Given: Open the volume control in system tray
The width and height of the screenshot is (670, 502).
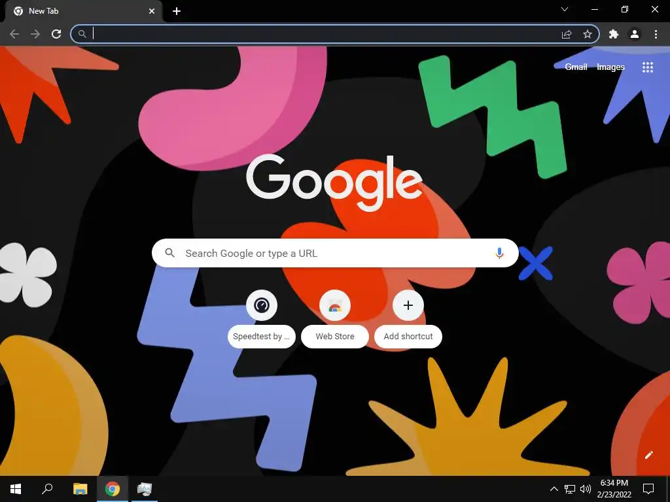Looking at the screenshot, I should click(x=586, y=489).
